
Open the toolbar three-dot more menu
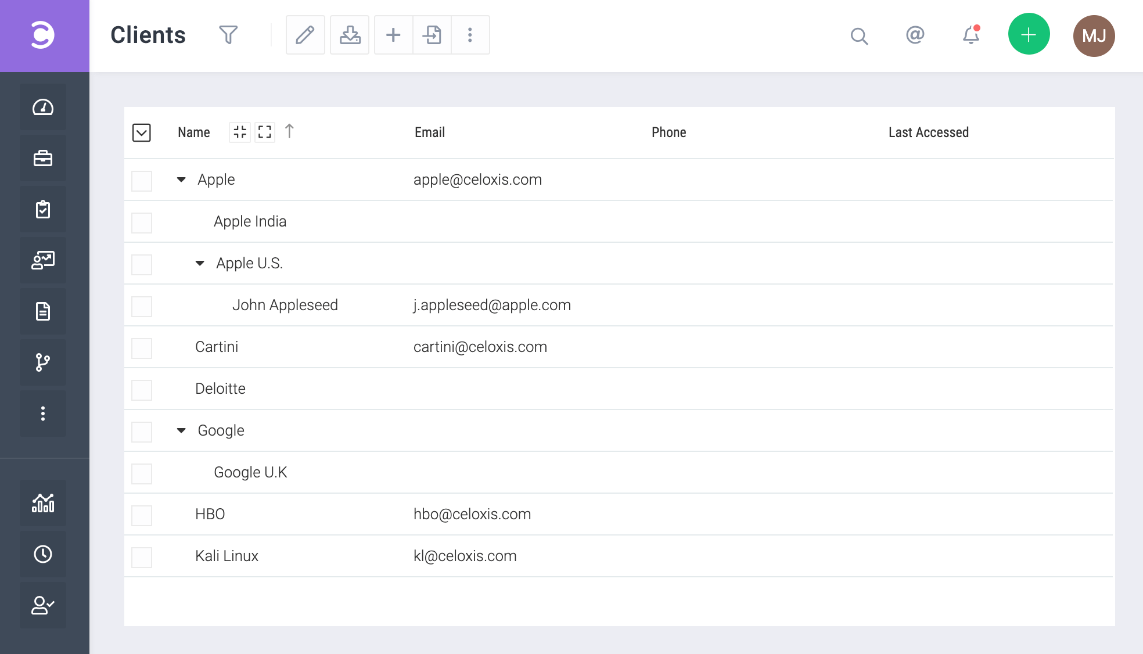(x=470, y=35)
